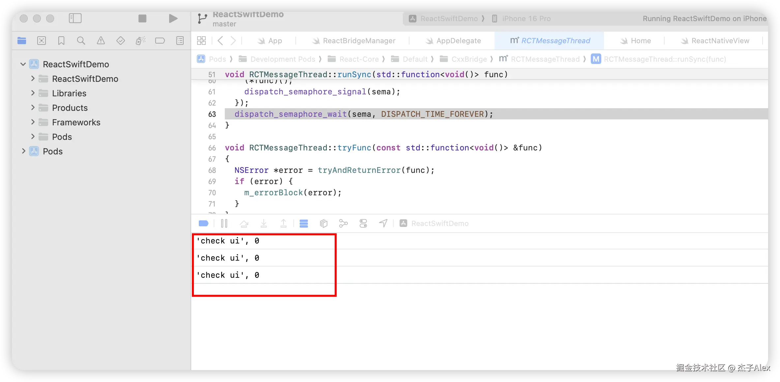The height and width of the screenshot is (382, 780).
Task: Click the Simulate Location arrow icon
Action: coord(383,223)
